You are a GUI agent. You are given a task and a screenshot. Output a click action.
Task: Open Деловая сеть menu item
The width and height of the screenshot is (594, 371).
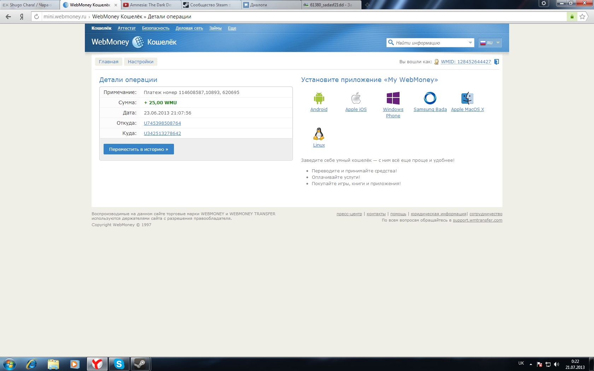(x=189, y=28)
